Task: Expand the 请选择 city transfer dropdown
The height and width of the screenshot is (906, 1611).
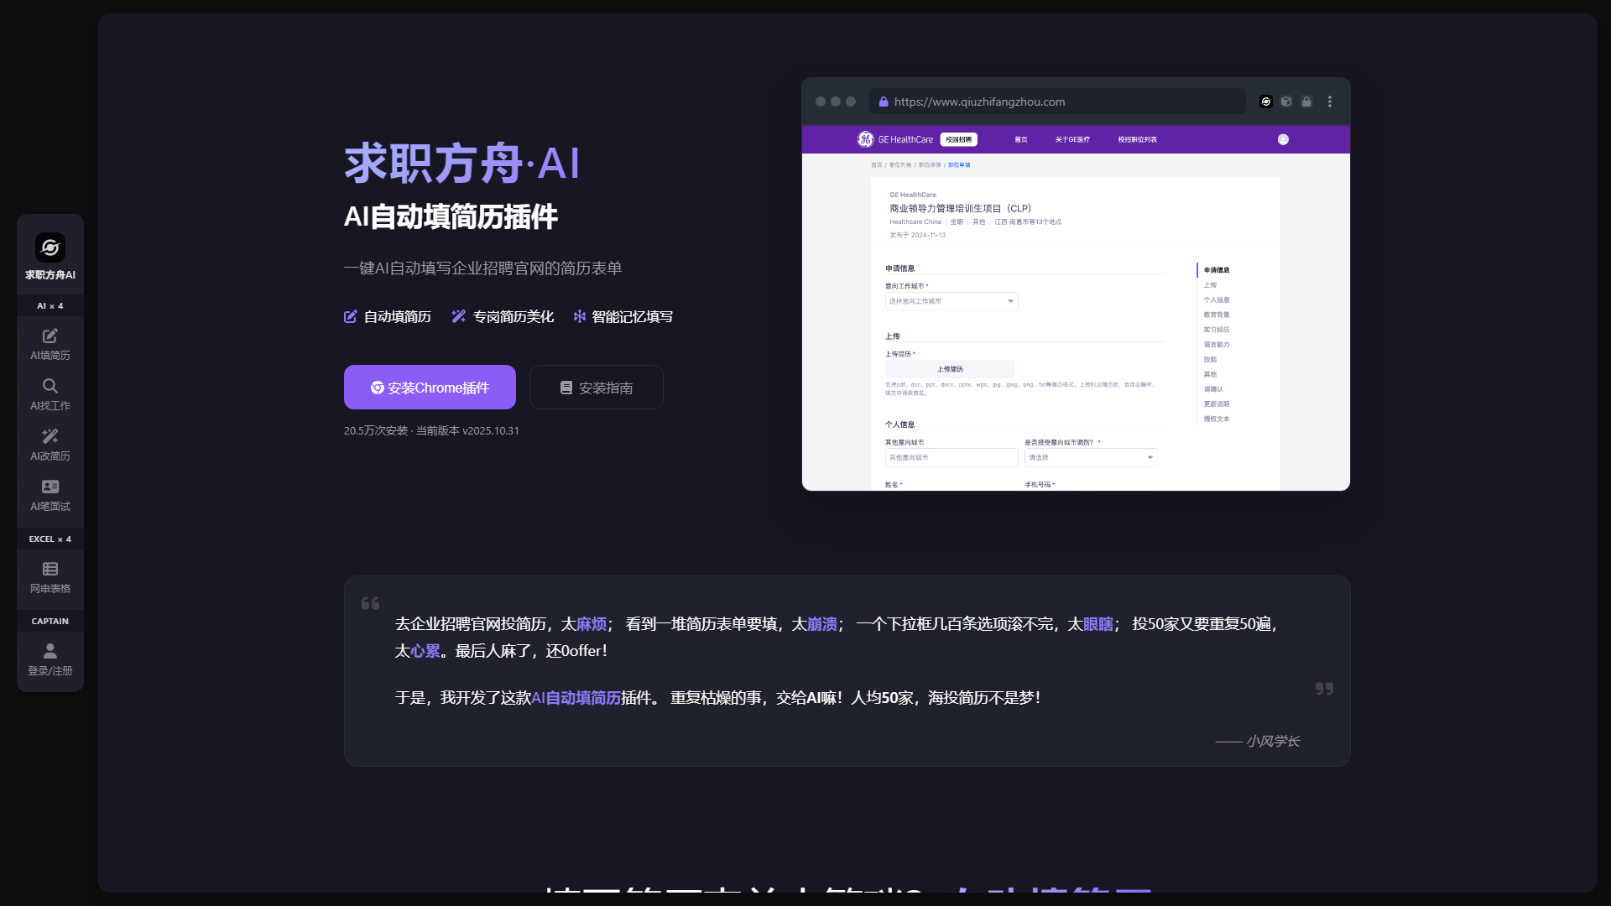Action: [x=1091, y=457]
